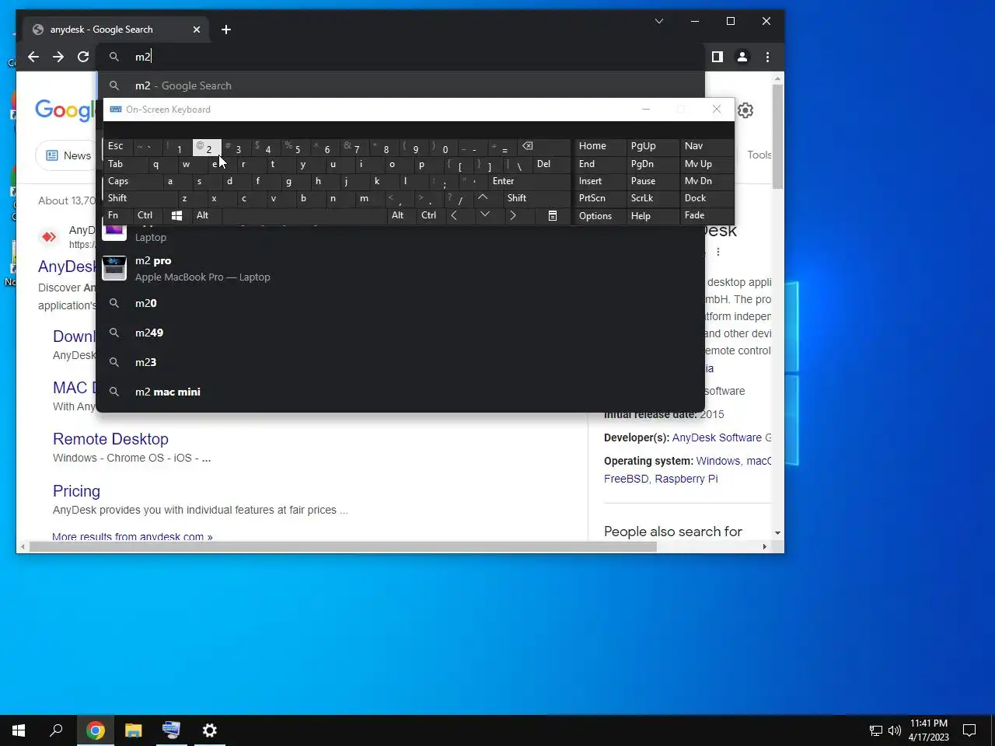Open Google settings gear icon
The height and width of the screenshot is (746, 995).
click(745, 110)
